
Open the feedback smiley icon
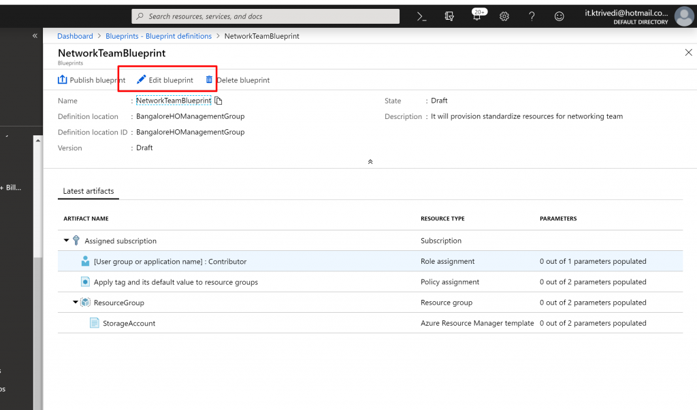click(x=560, y=16)
